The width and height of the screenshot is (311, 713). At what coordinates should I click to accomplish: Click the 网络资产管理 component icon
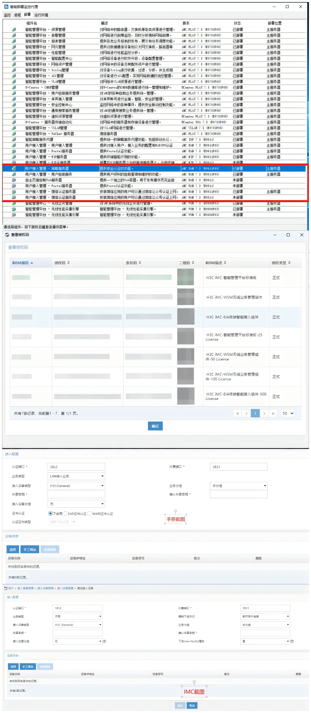(x=14, y=64)
